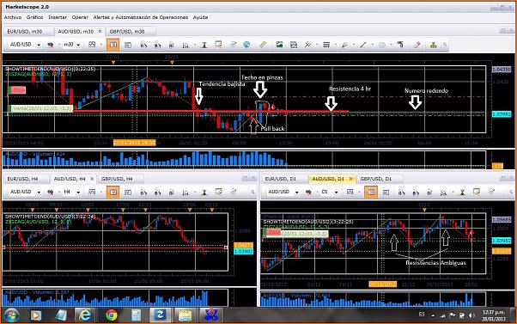Click chart type icon in m30 toolbar

92,45
